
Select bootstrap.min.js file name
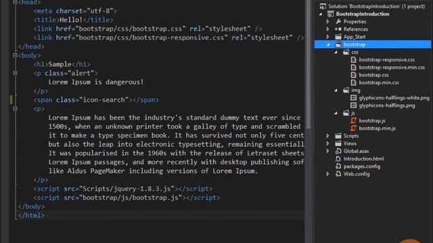tap(377, 128)
